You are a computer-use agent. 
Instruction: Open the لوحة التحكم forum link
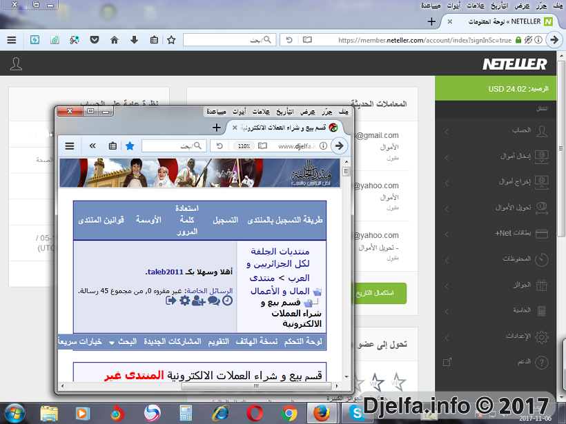(303, 341)
